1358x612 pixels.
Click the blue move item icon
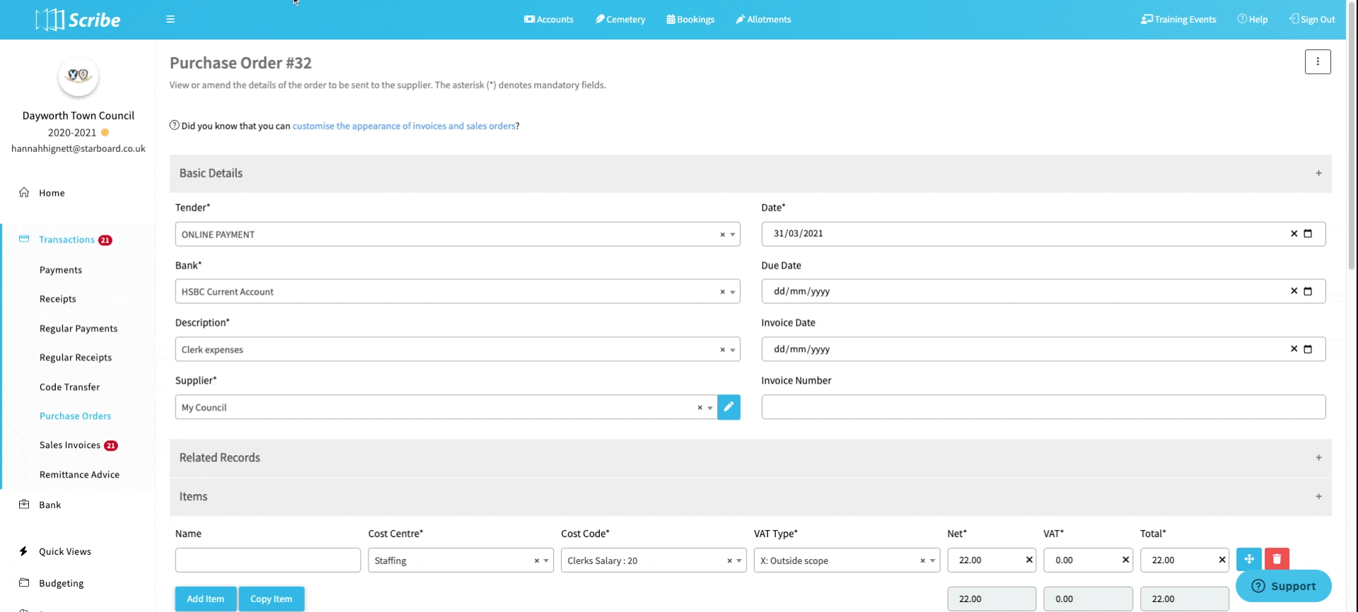pos(1248,559)
